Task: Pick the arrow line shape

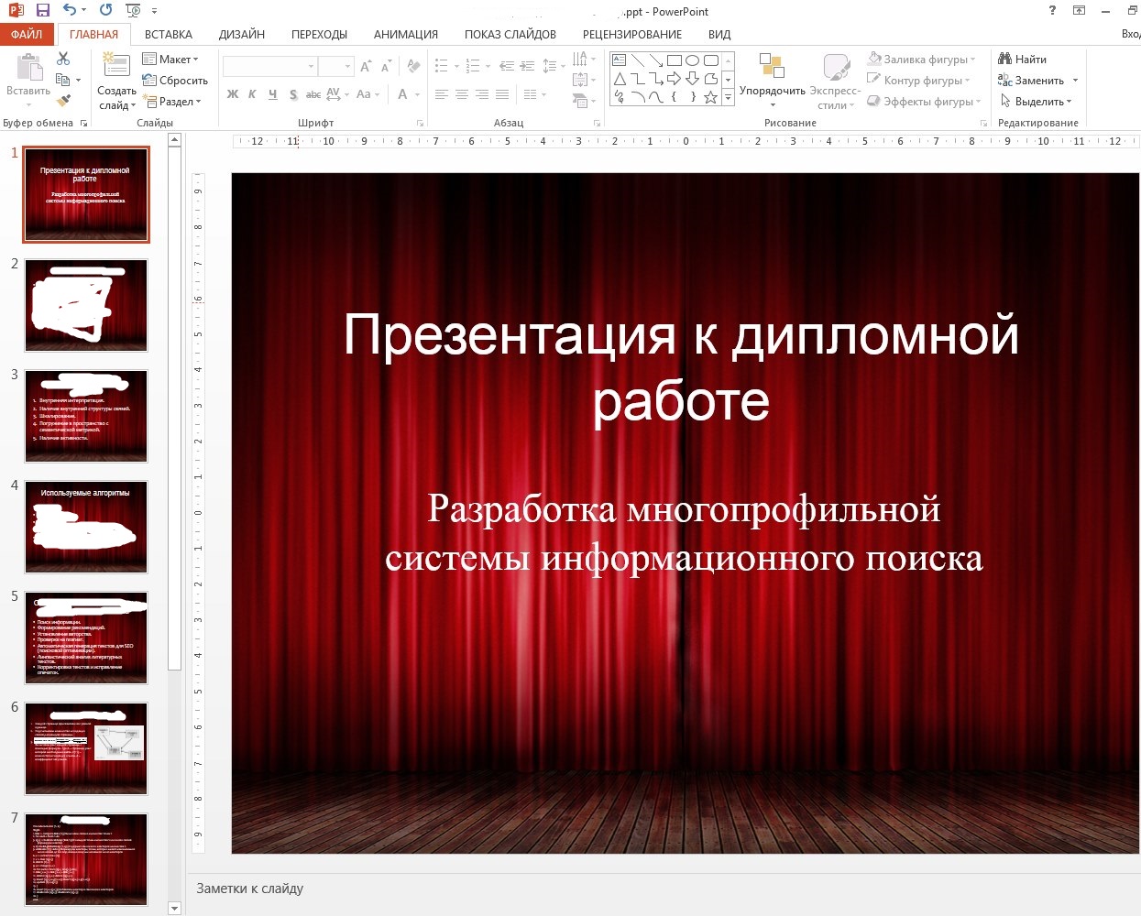Action: point(655,60)
